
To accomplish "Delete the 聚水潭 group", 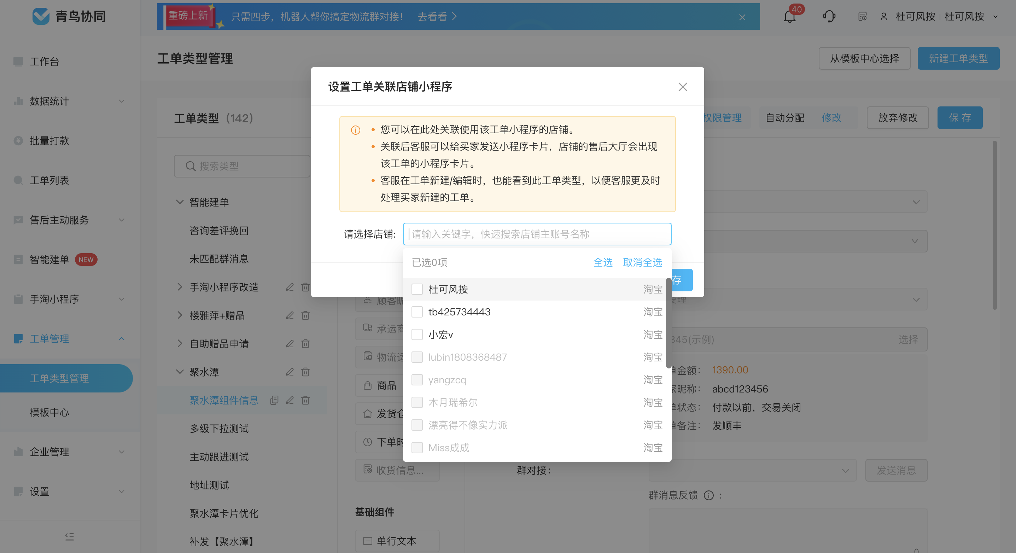I will (305, 372).
